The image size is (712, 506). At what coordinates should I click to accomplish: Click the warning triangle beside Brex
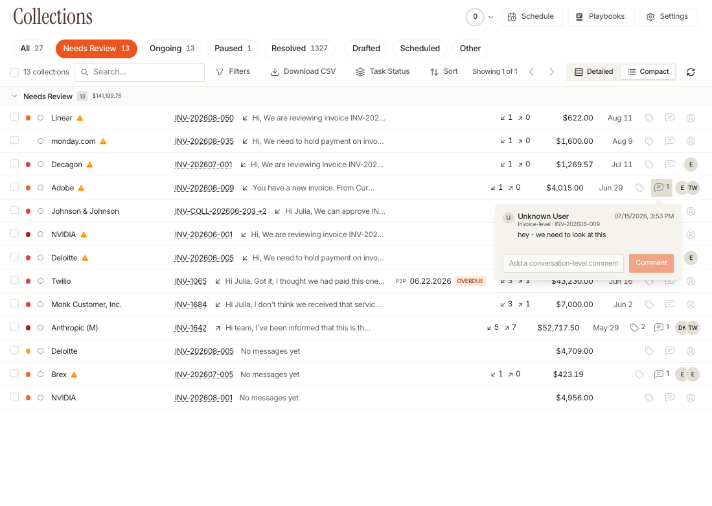tap(74, 374)
